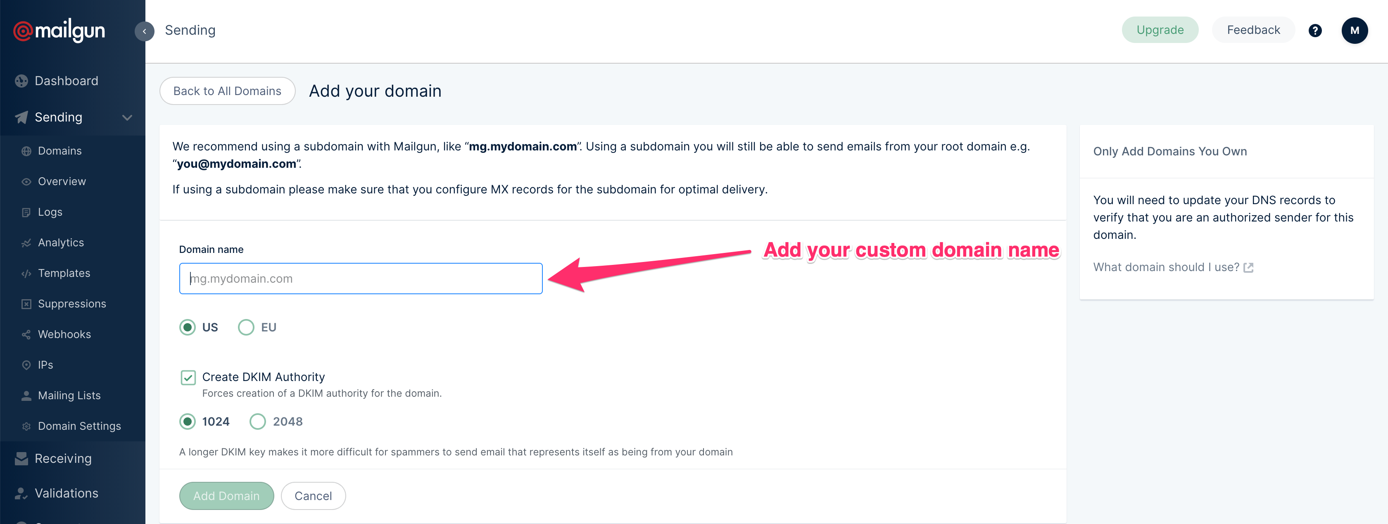Expand the Validations section
Screen dimensions: 1388x524
point(66,493)
